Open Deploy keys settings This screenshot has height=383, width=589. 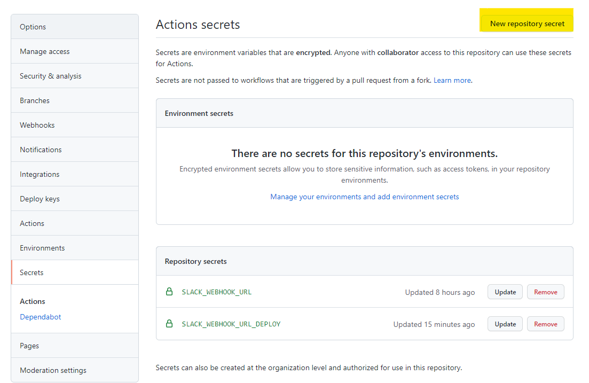[75, 199]
